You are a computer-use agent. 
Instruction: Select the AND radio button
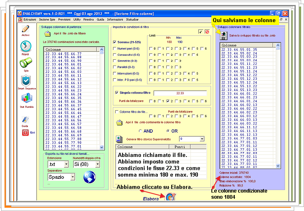tap(141, 131)
